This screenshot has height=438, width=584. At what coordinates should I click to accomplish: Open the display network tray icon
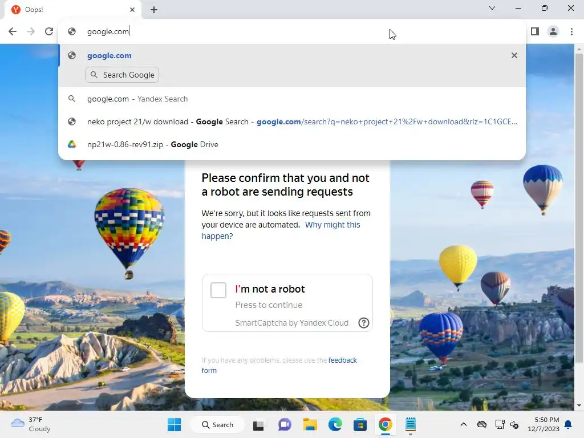pyautogui.click(x=500, y=424)
